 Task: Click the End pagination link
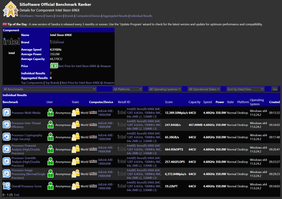click(16, 194)
